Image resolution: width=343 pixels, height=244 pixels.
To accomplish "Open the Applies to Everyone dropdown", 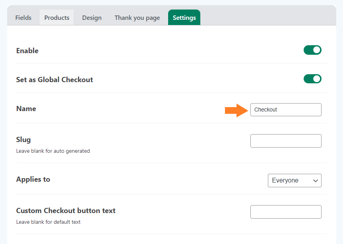I will pyautogui.click(x=295, y=181).
